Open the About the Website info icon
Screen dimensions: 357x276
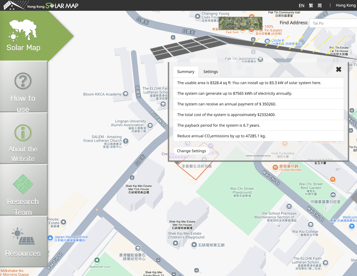23,133
